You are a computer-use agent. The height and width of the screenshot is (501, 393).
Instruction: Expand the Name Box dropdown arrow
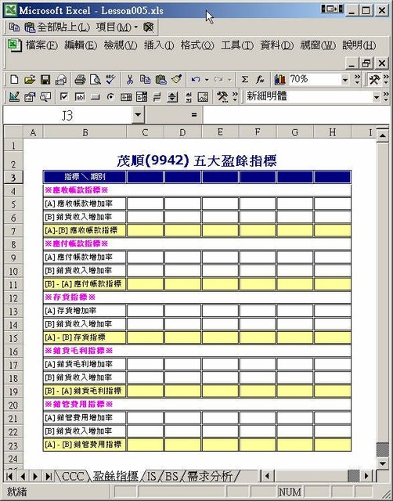pyautogui.click(x=138, y=114)
